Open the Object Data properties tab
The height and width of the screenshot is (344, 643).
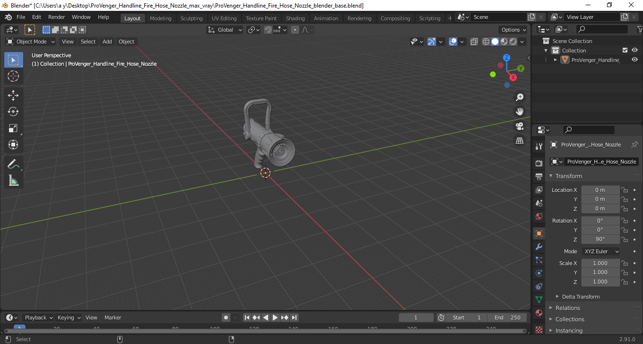click(x=539, y=300)
